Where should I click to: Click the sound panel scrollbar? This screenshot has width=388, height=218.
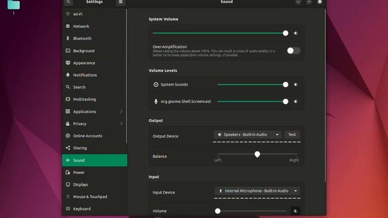point(325,96)
